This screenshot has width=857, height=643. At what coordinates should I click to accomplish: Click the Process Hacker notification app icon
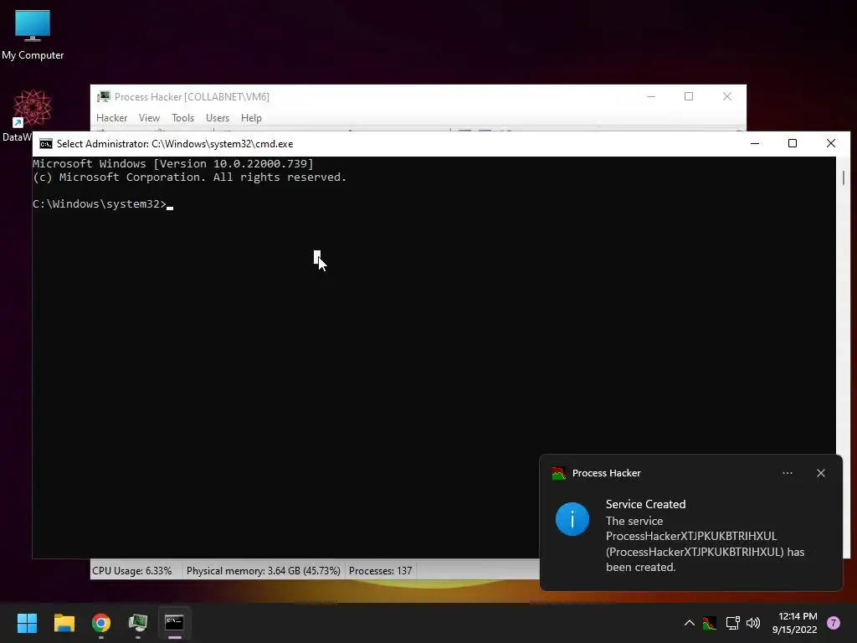point(558,473)
